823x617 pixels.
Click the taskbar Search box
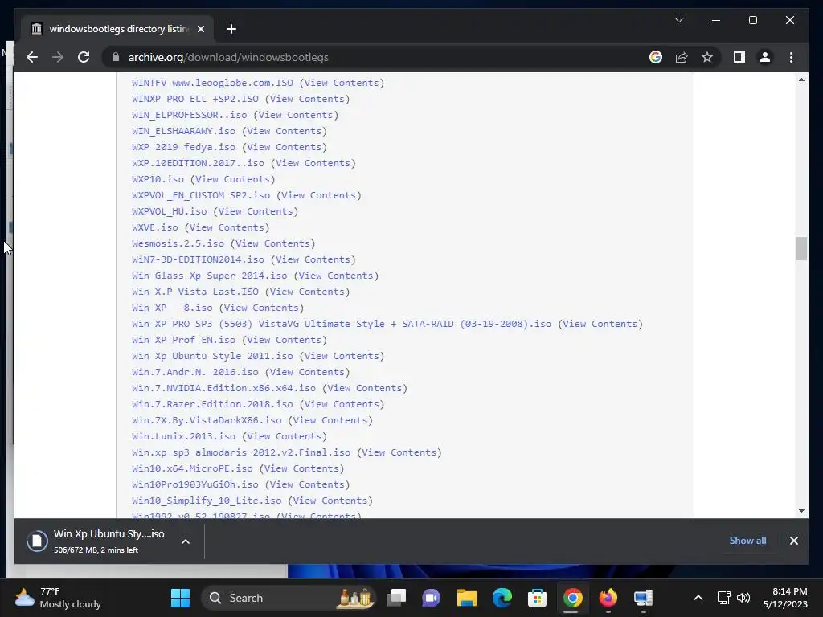(x=289, y=598)
